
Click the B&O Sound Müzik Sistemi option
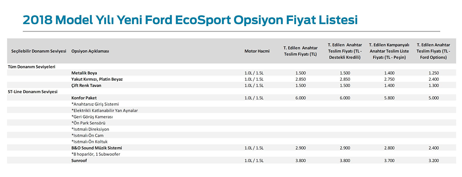(96, 148)
